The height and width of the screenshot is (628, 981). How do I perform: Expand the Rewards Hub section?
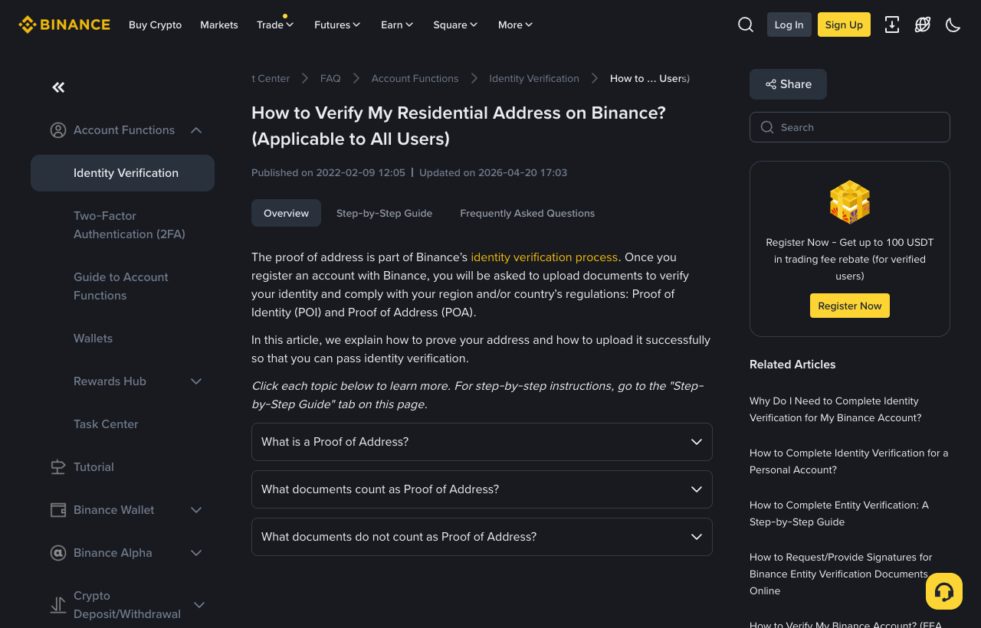coord(196,381)
